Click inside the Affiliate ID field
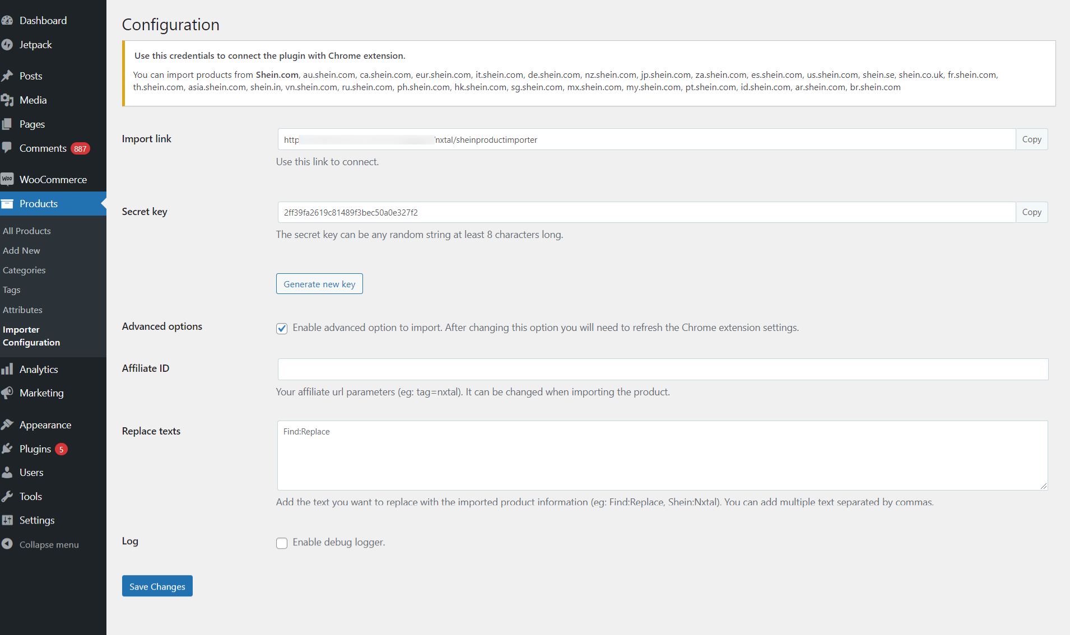 click(661, 369)
